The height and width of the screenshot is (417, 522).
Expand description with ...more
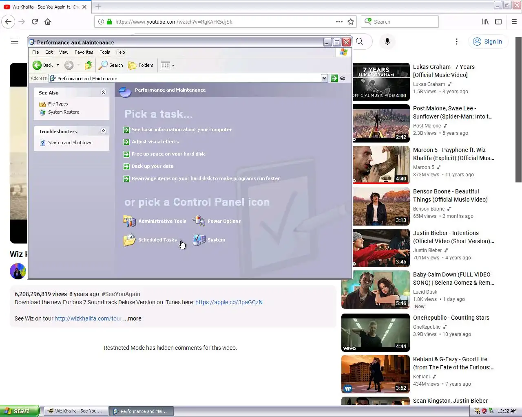[x=132, y=318]
